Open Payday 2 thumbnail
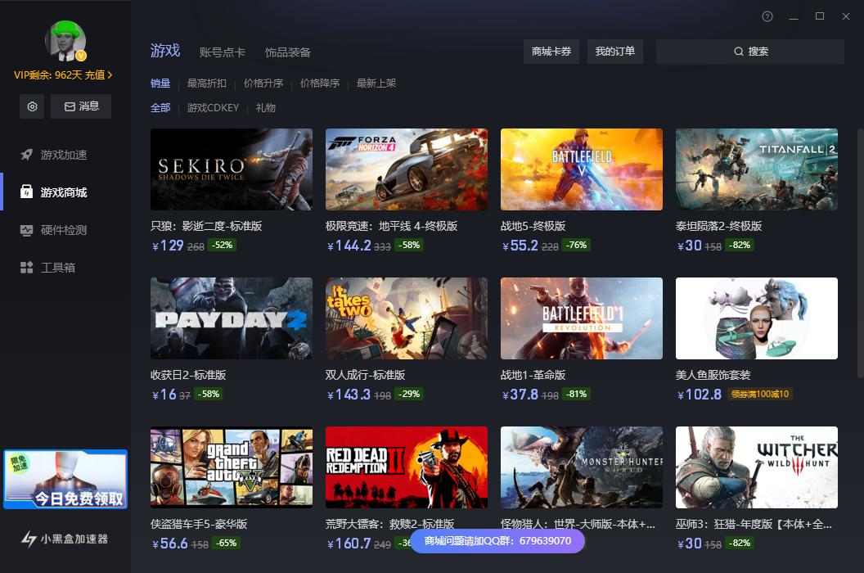The width and height of the screenshot is (864, 573). pos(232,318)
